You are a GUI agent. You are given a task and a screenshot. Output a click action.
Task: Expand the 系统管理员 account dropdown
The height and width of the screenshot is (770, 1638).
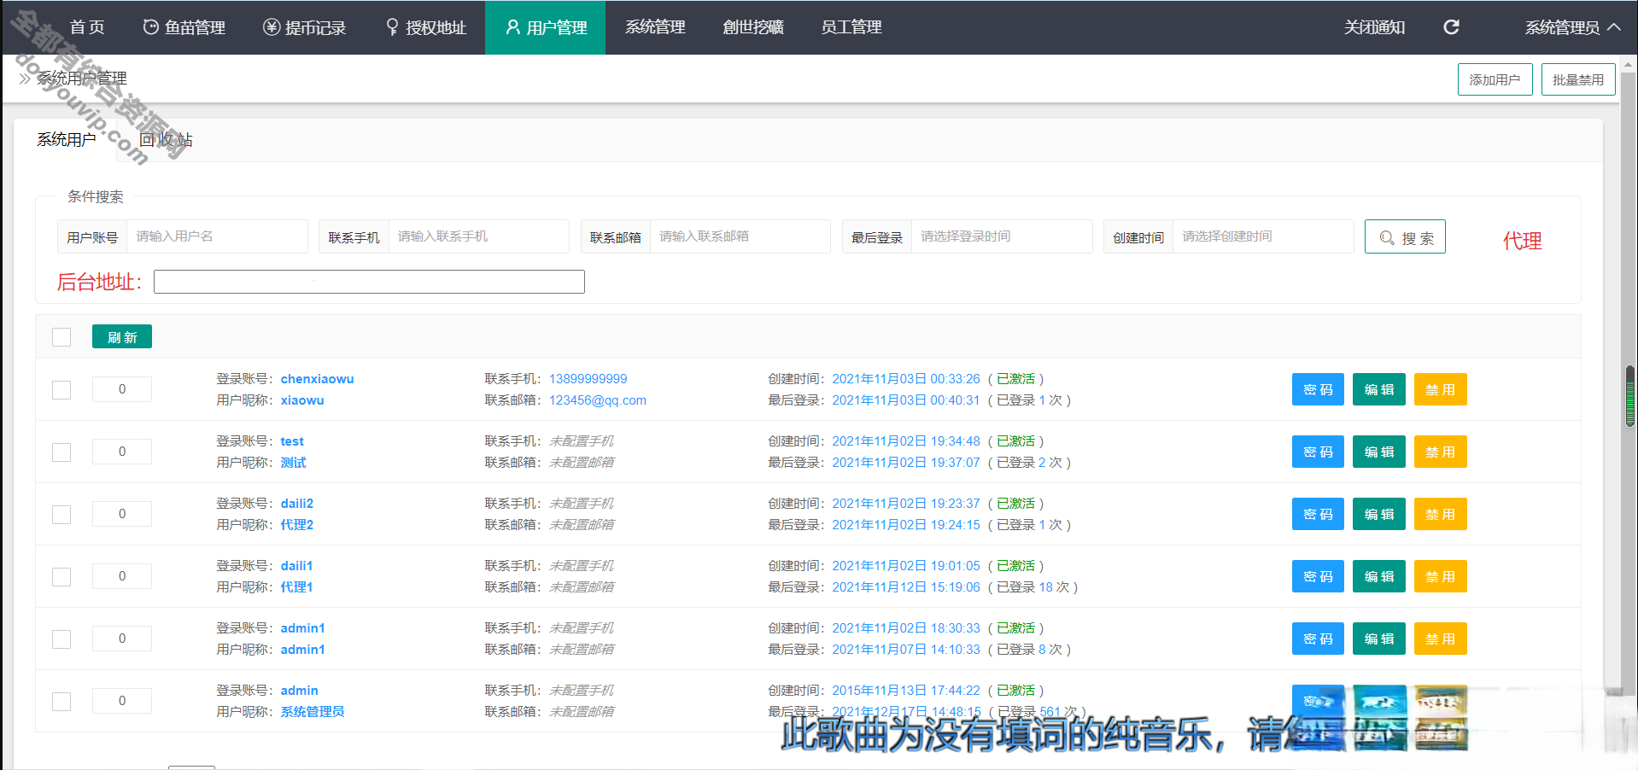(1572, 27)
